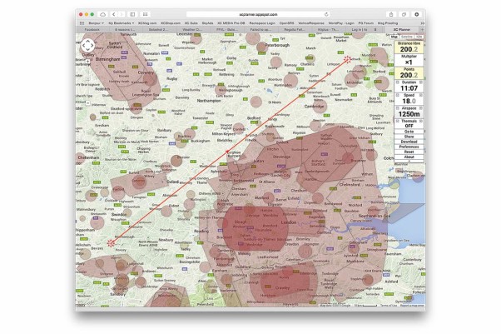Collapse the XC Planner side panel
Viewport: 501px width, 334px height.
pos(409,162)
